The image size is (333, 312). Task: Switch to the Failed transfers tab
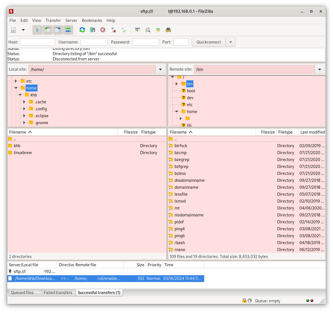tap(58, 293)
